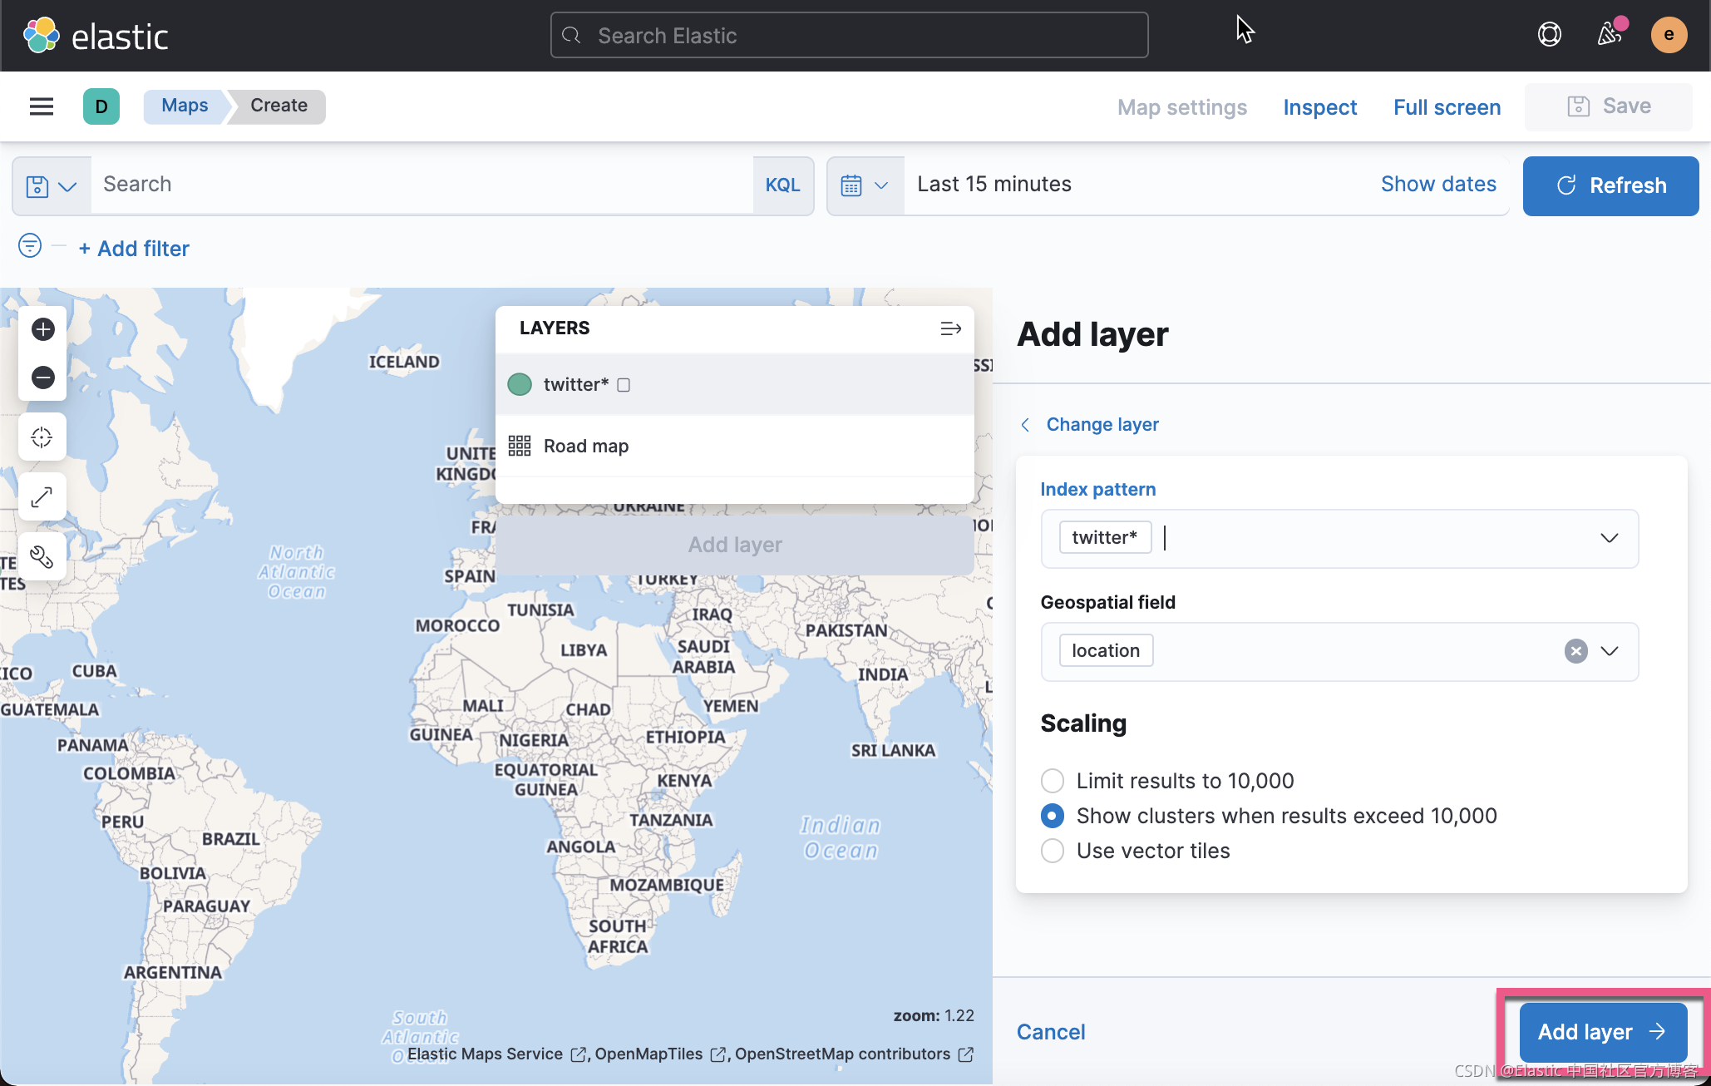This screenshot has height=1086, width=1711.
Task: Open OpenStreetMap contributors link
Action: click(x=854, y=1054)
